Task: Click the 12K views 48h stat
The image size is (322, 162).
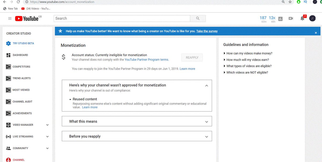Action: pos(272,19)
